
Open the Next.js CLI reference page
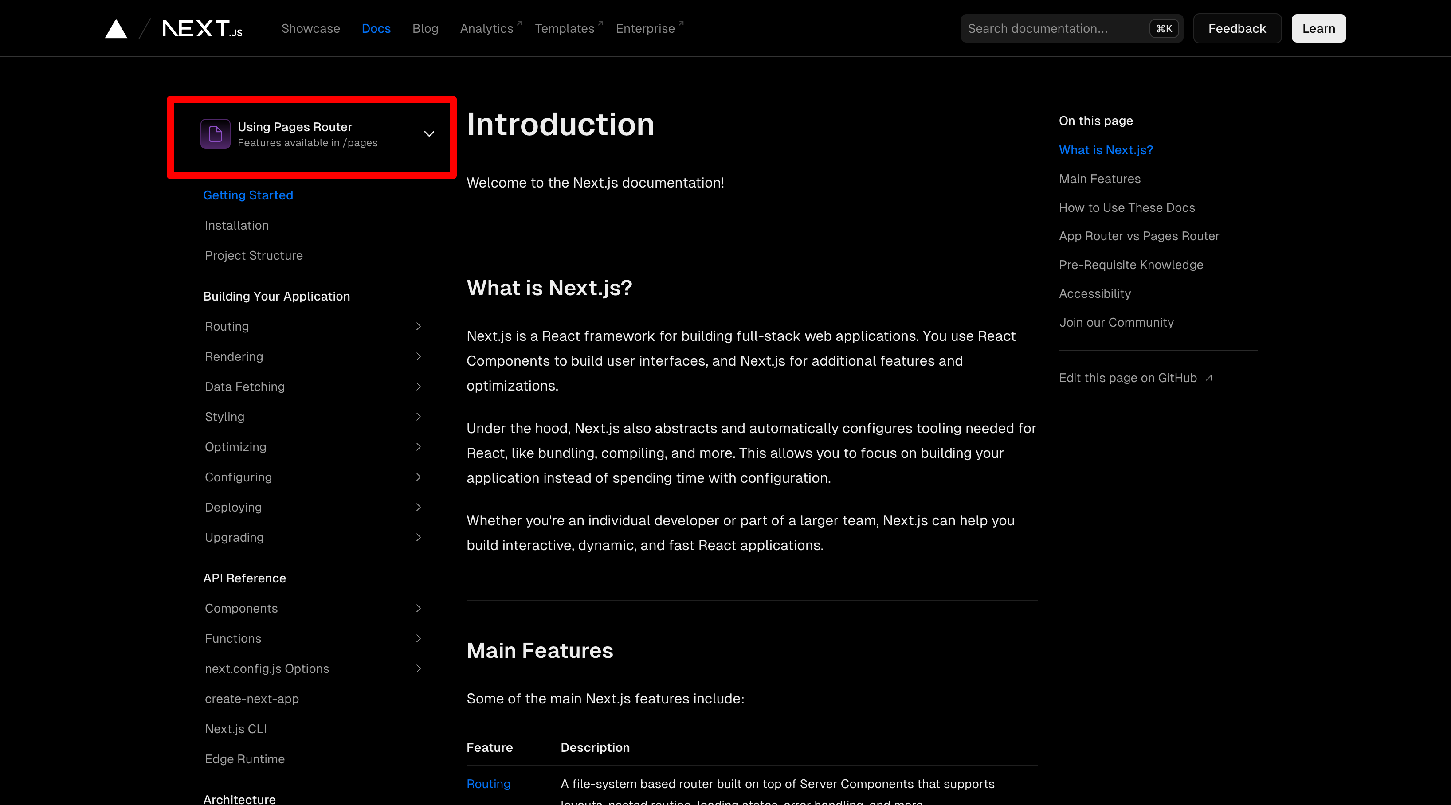235,729
